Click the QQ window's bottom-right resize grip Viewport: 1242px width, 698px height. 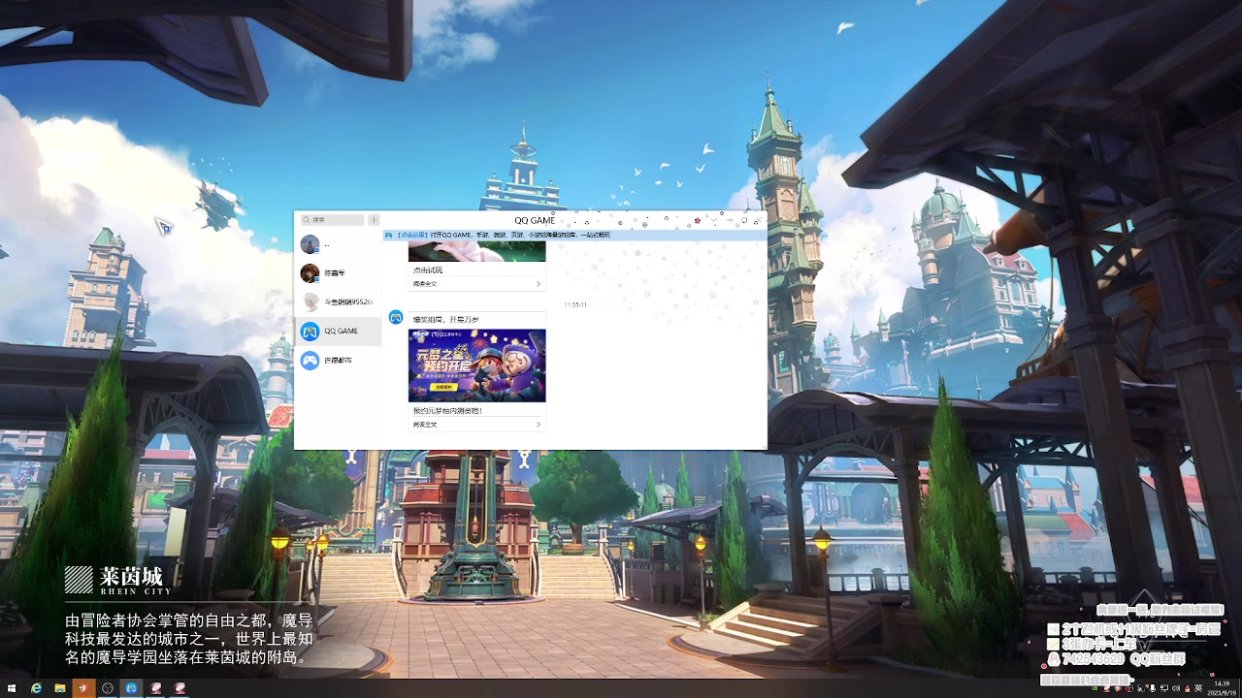click(764, 447)
